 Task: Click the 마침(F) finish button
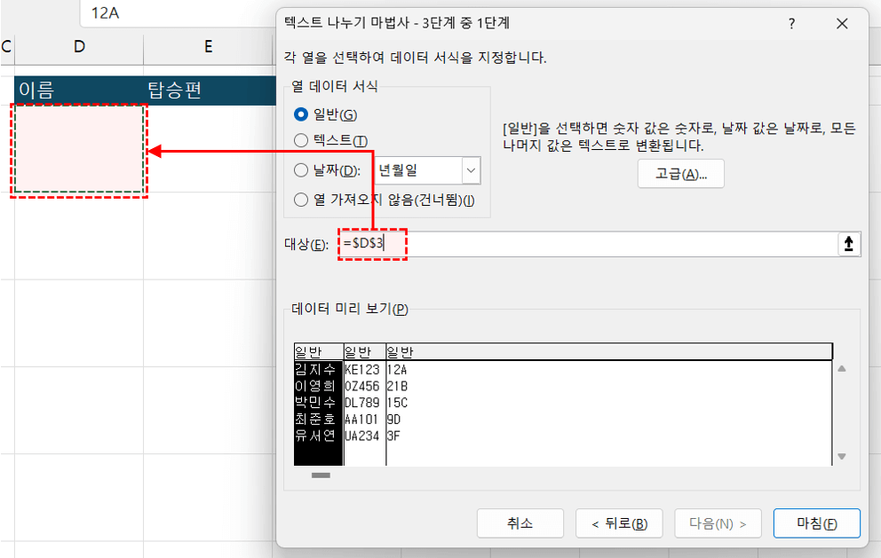pos(816,523)
